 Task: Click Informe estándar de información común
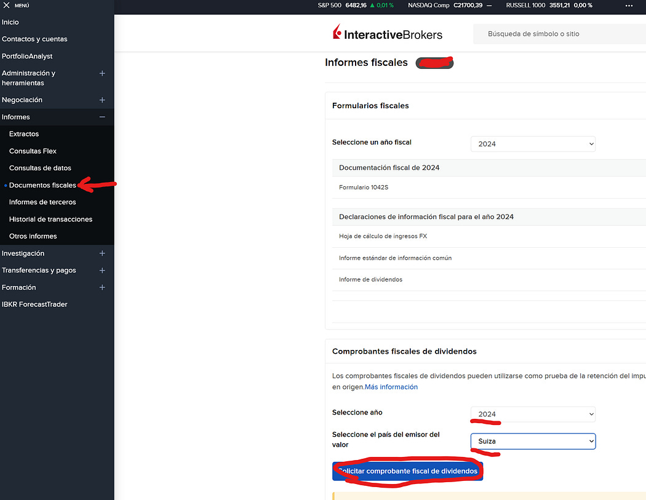tap(489, 258)
